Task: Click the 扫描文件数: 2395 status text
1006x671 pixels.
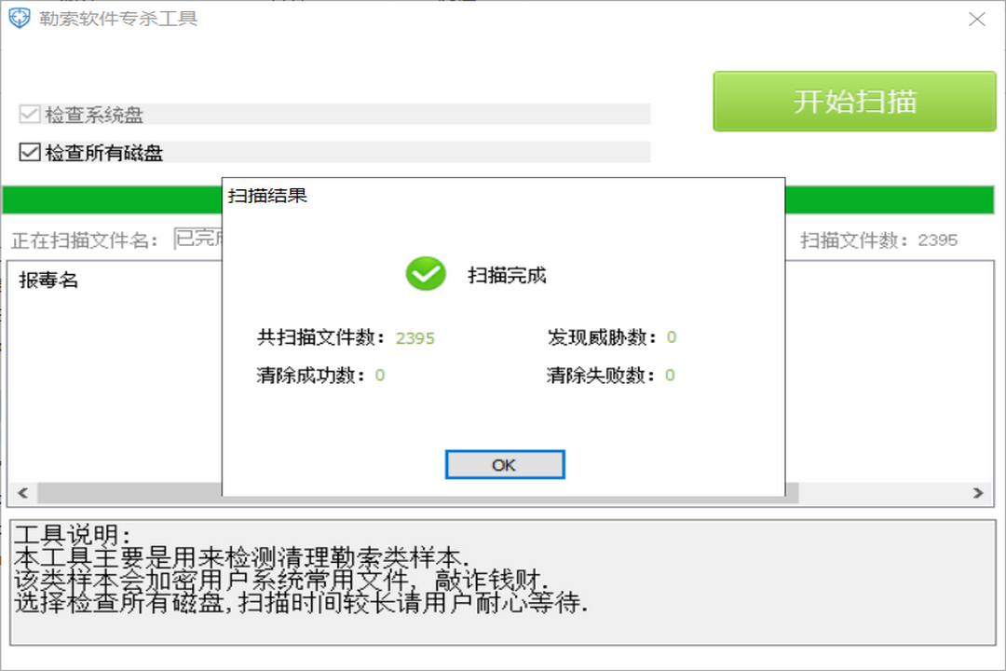Action: (879, 240)
